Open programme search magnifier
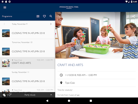This screenshot has height=104, width=138. 51,16
